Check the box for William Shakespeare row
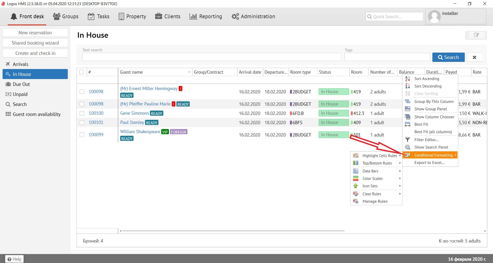This screenshot has height=263, width=493. pos(82,135)
